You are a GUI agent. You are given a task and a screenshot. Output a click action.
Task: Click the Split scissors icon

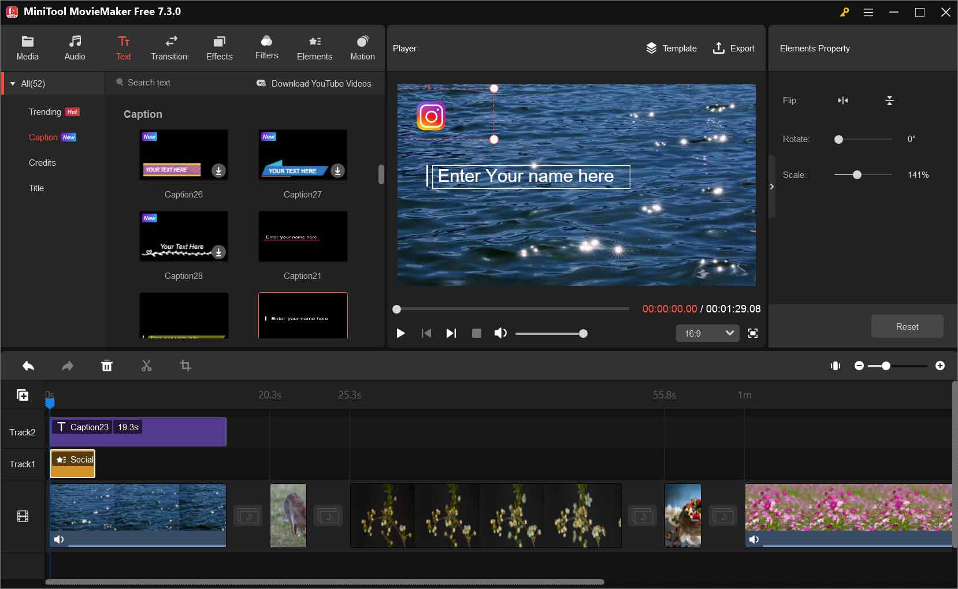tap(146, 366)
